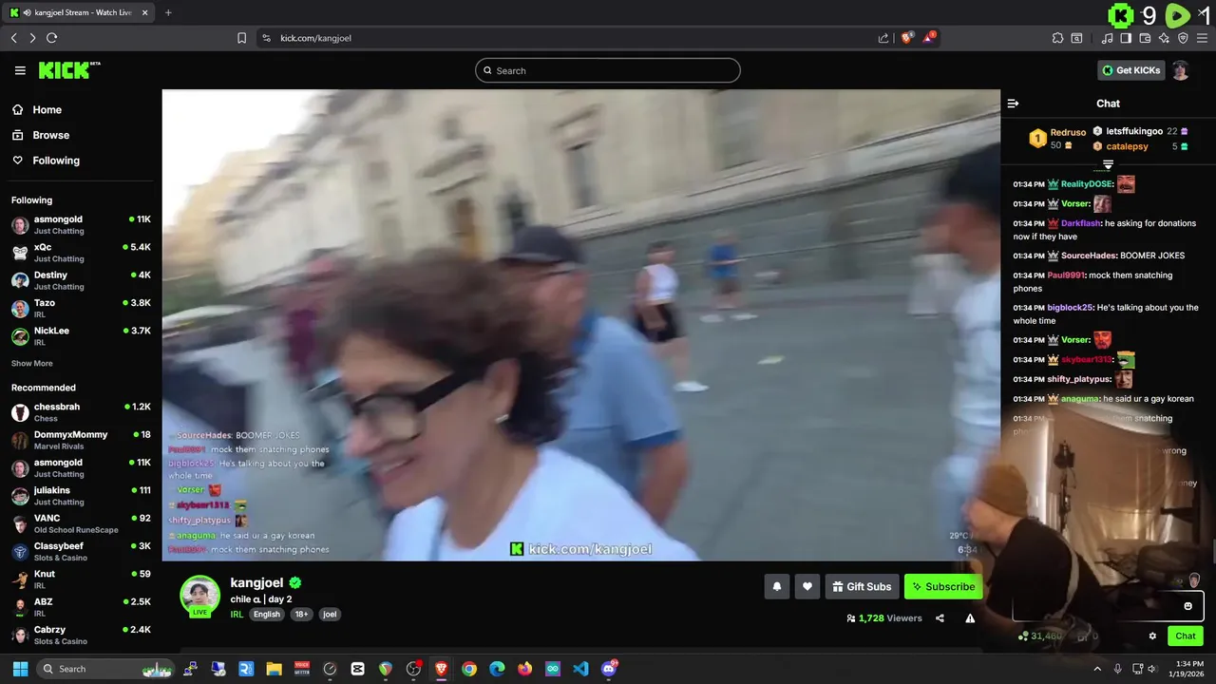Screen dimensions: 1216x684
Task: Open chat settings gear icon
Action: point(1152,636)
